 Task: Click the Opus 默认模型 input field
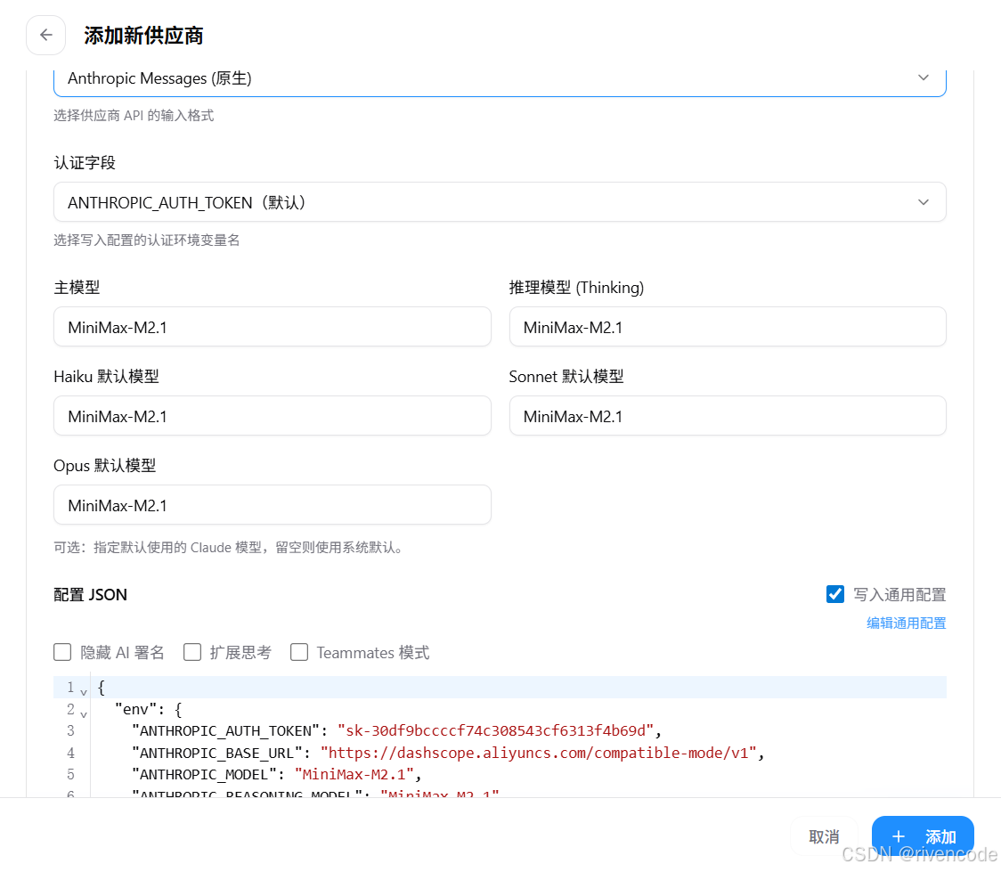coord(272,505)
